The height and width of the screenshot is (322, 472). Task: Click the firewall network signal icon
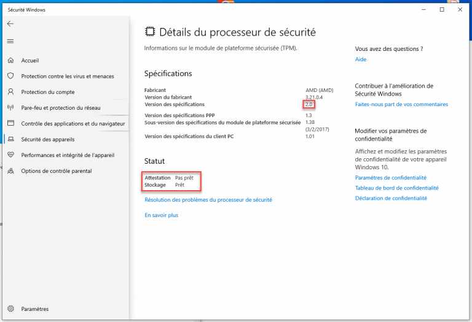(10, 107)
